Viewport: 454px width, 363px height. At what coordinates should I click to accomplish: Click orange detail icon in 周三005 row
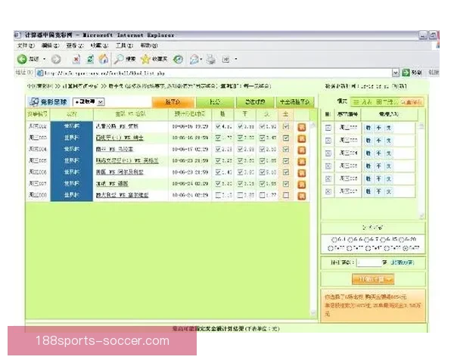pyautogui.click(x=302, y=162)
